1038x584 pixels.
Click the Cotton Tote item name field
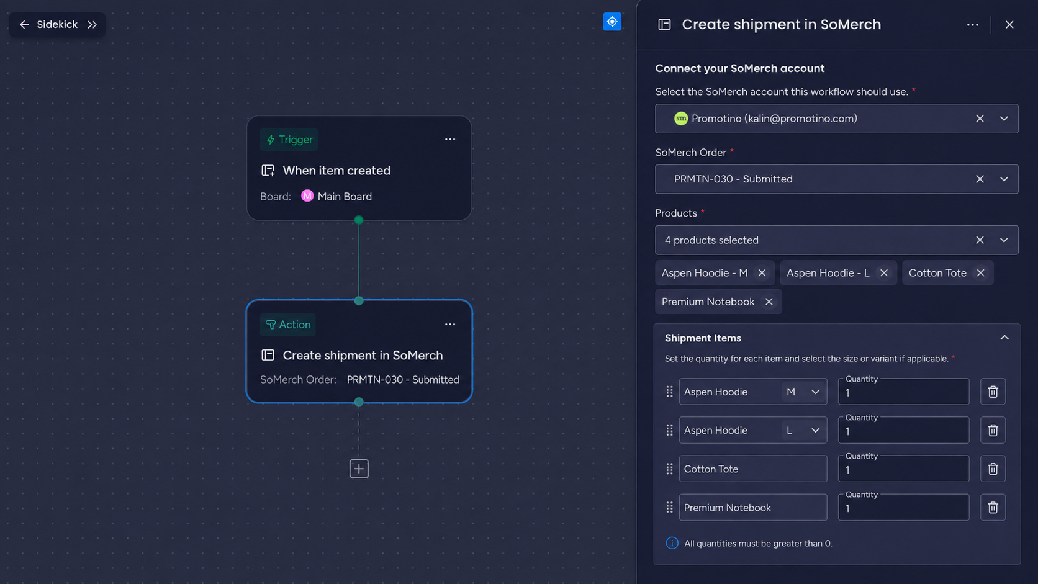[x=753, y=469]
